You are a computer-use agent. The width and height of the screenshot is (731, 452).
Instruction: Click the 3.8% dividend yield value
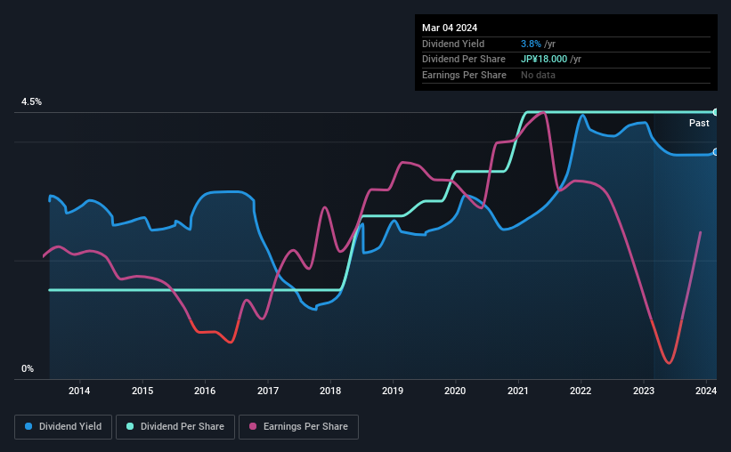click(x=531, y=44)
